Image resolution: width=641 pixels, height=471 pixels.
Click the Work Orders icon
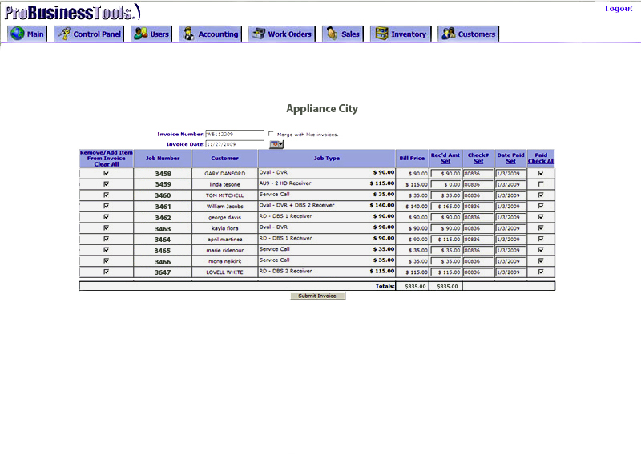[258, 34]
